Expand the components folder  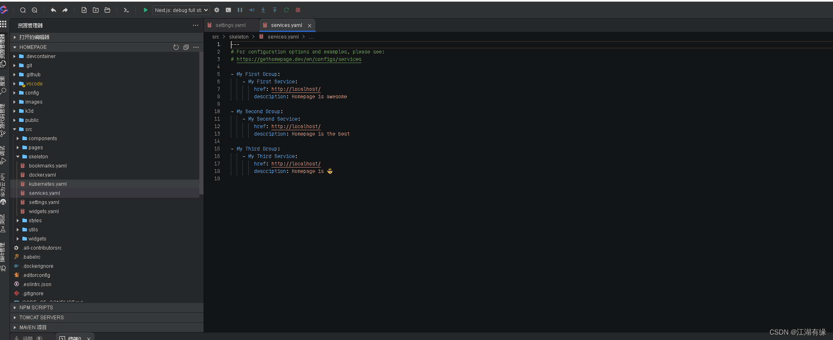click(x=18, y=138)
